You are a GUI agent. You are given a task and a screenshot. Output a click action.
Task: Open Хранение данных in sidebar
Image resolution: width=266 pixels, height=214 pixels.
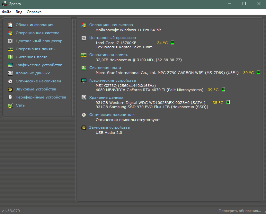coord(33,73)
